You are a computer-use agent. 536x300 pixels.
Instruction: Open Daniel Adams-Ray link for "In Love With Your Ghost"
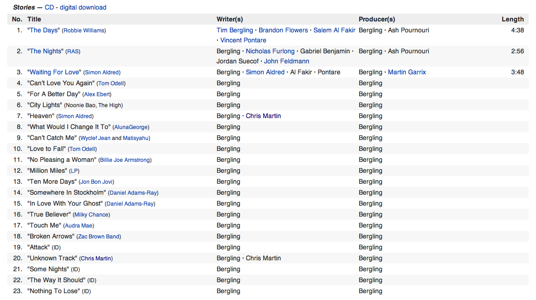click(x=130, y=203)
